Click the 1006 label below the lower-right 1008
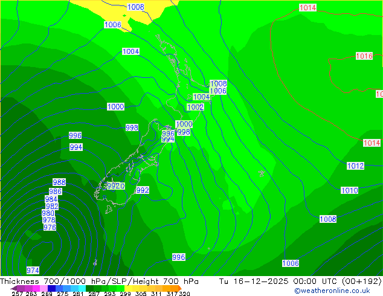 click(291, 263)
